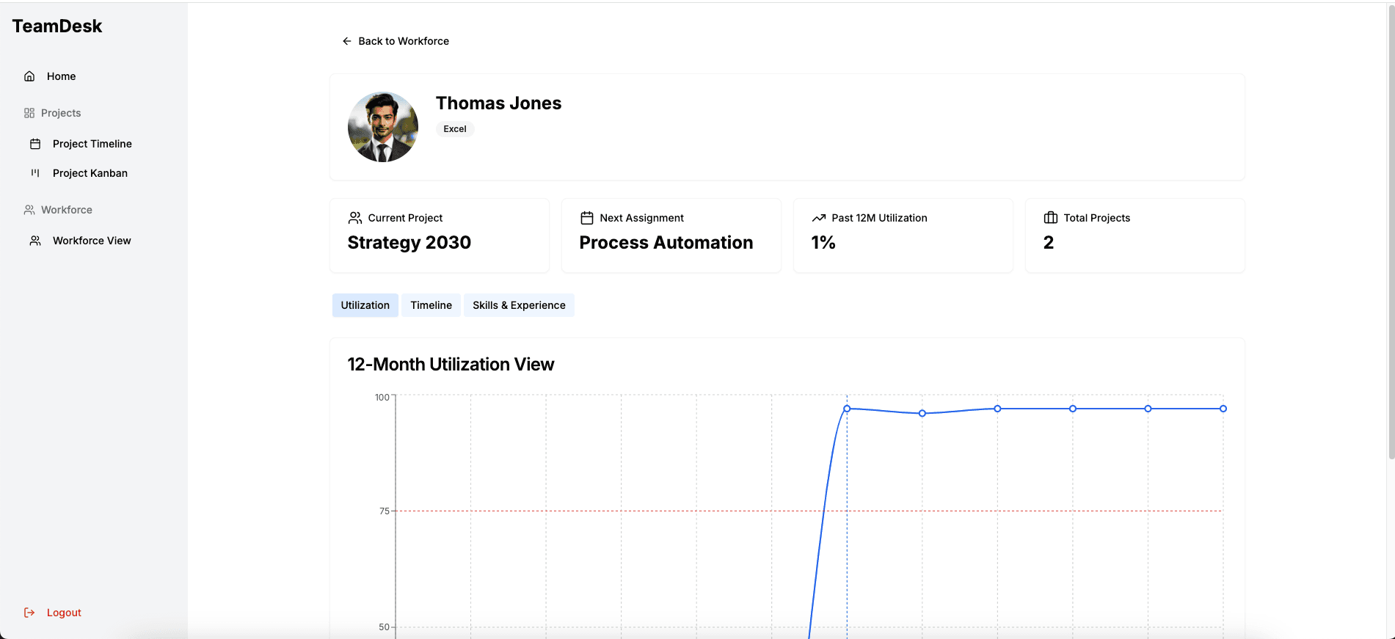Click Back to Workforce link
The image size is (1395, 639).
403,41
